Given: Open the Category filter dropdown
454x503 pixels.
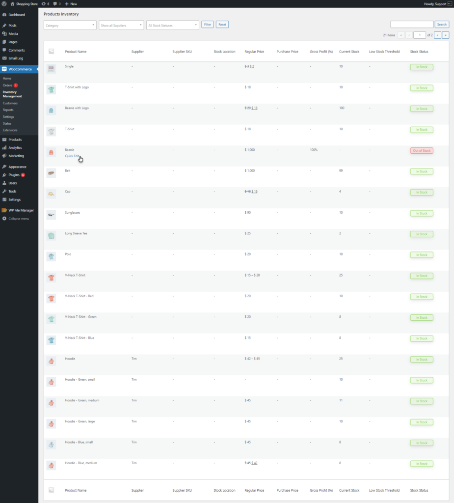Looking at the screenshot, I should (x=70, y=26).
